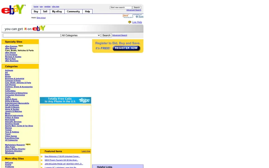Click the register link in top navigation

(47, 6)
